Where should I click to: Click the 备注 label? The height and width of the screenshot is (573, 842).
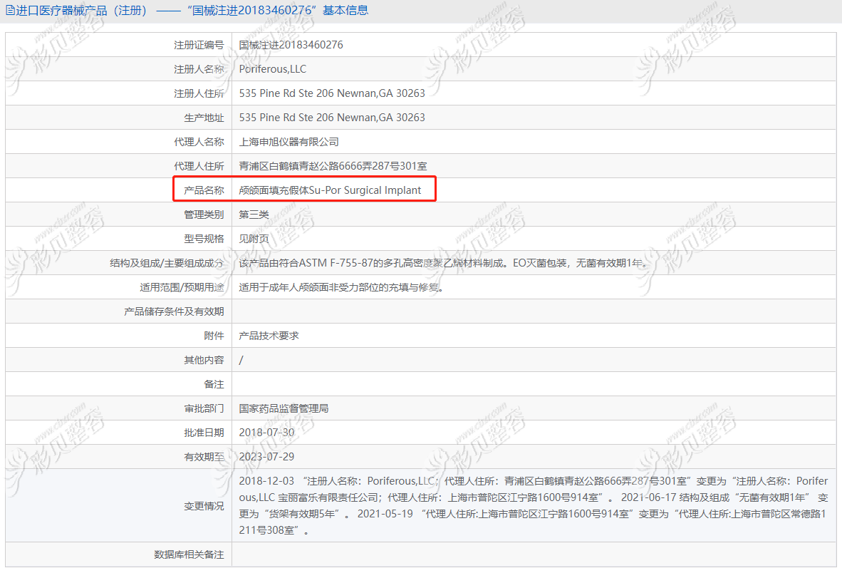214,385
